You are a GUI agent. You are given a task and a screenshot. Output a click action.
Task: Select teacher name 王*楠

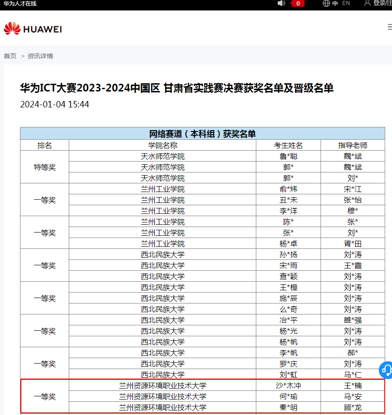[352, 385]
